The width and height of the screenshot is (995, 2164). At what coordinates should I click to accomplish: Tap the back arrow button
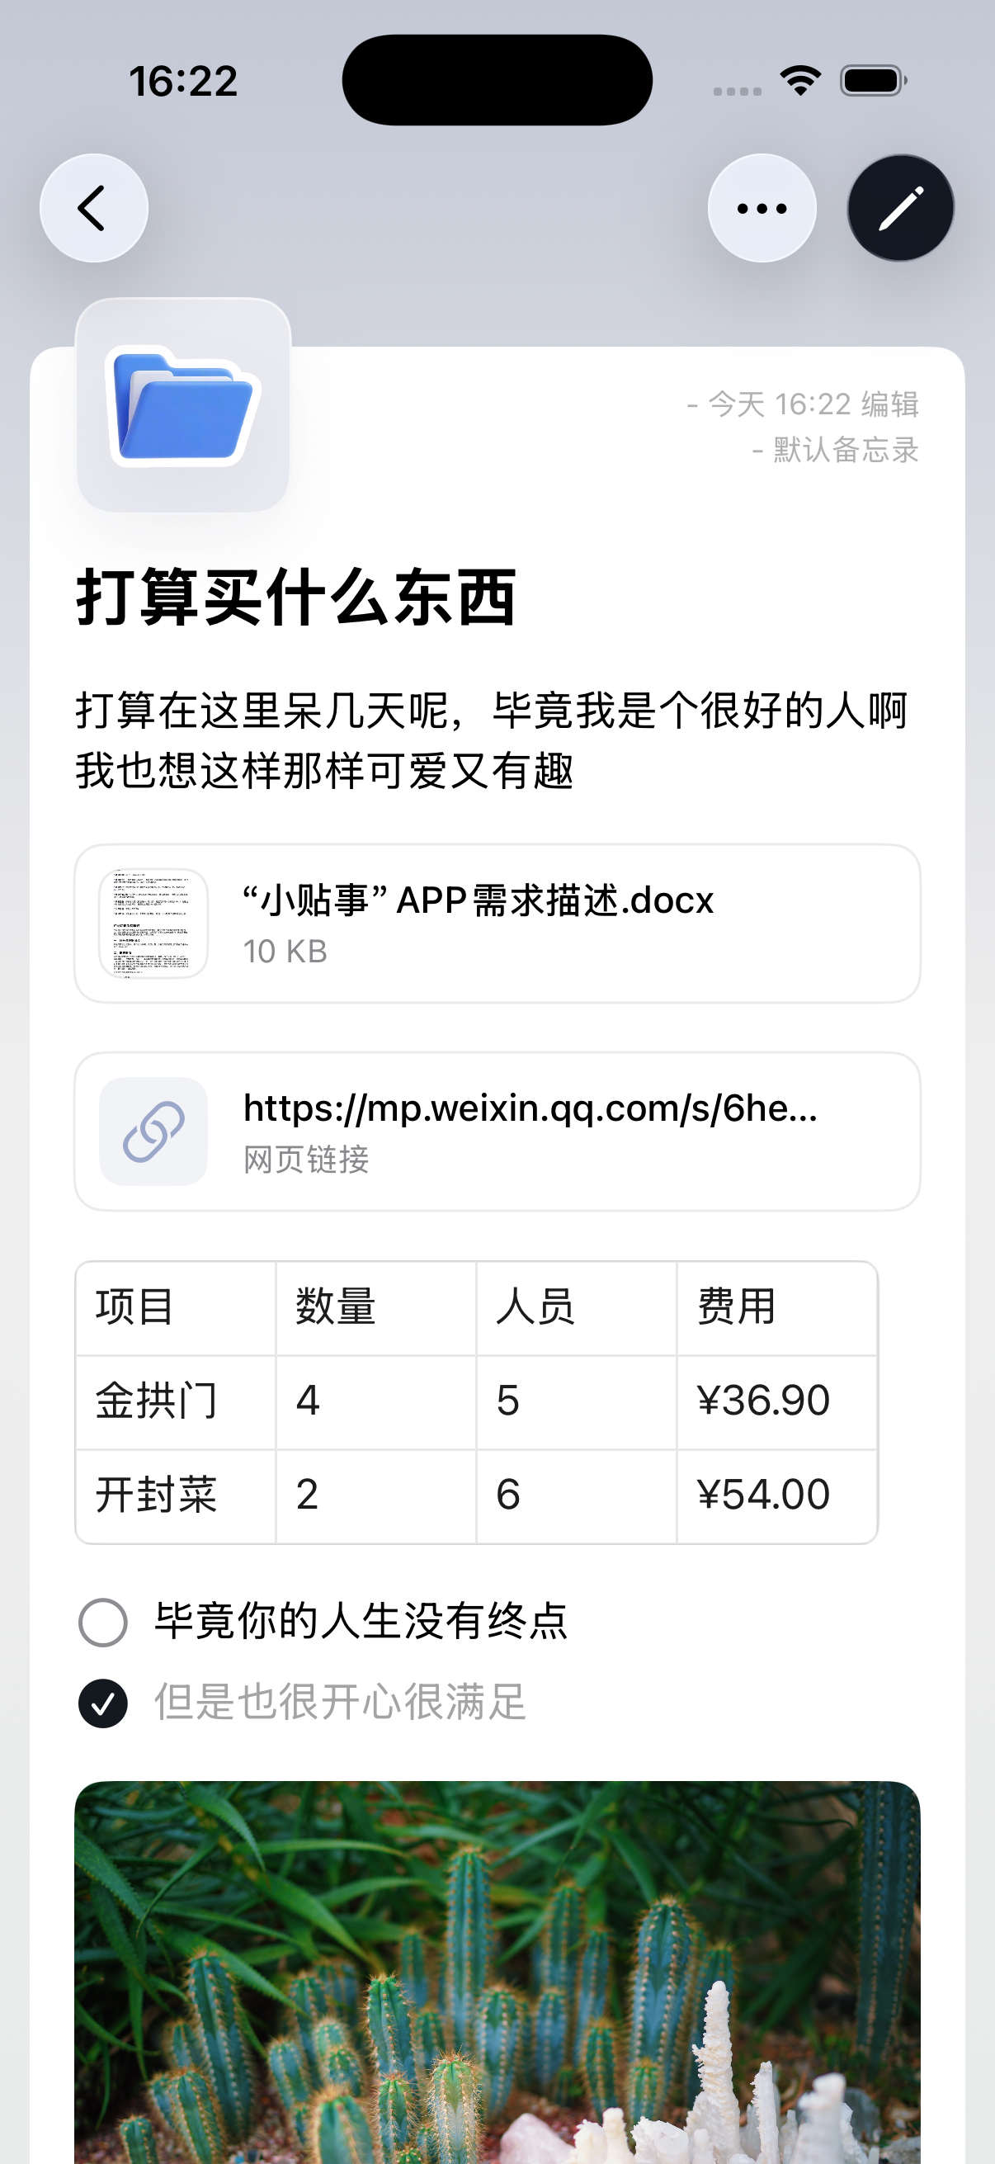coord(93,207)
